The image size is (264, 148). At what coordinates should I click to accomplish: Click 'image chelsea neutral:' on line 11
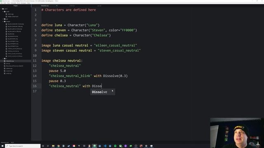[62, 60]
